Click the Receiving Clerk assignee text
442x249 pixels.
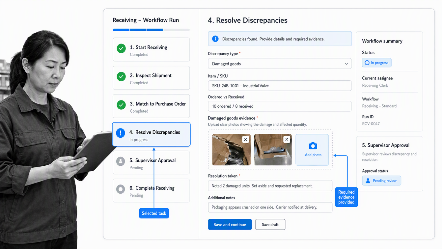[375, 85]
